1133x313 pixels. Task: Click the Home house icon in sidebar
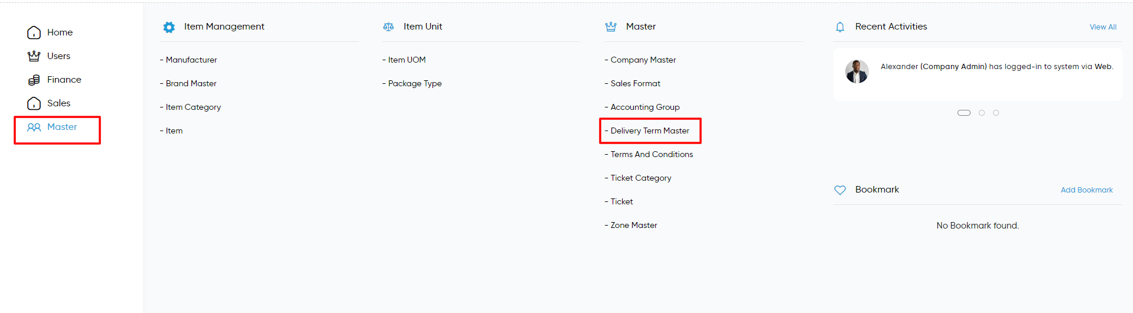(x=34, y=32)
